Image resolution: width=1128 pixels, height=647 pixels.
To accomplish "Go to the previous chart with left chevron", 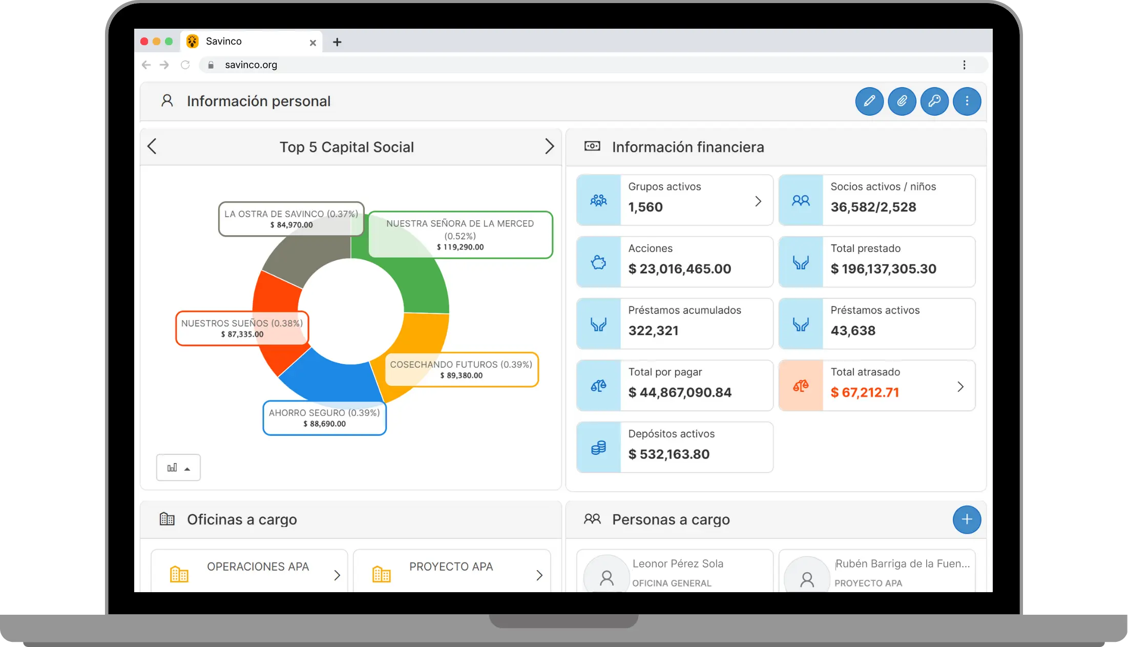I will point(152,147).
